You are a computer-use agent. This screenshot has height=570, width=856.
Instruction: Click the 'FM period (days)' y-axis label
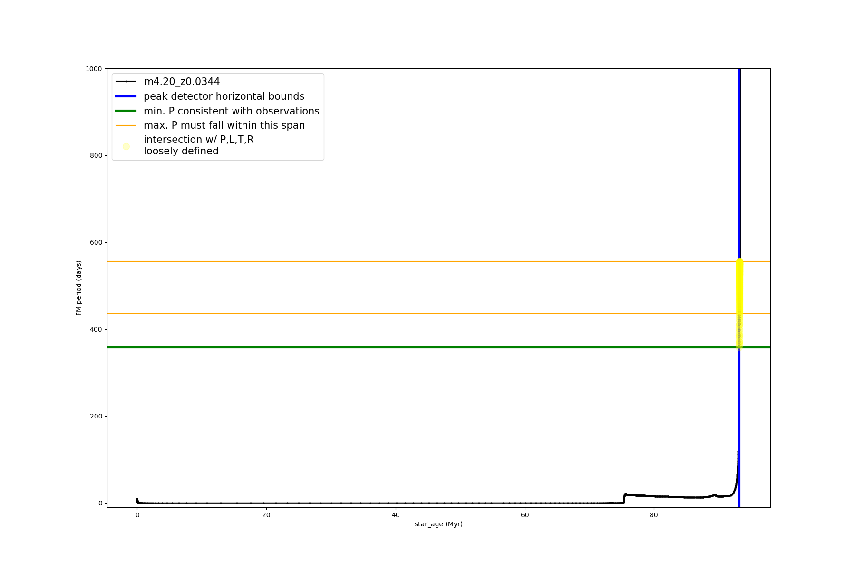click(79, 288)
